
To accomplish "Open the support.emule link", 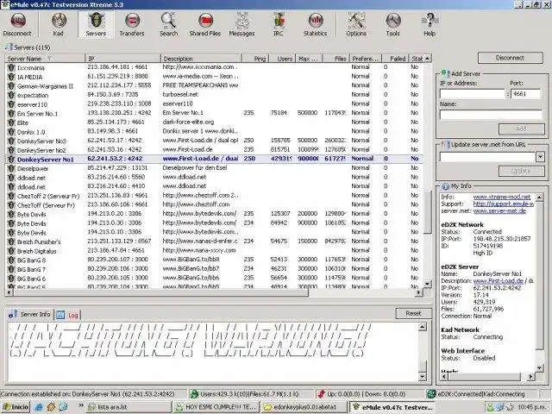I will pos(504,204).
